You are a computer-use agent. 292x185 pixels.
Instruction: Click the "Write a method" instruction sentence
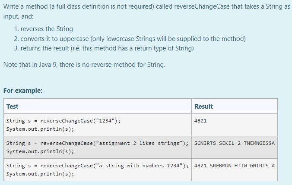[147, 11]
